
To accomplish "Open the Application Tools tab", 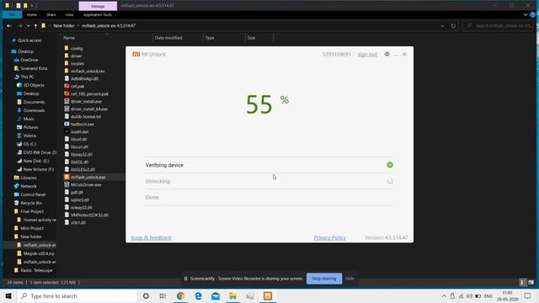I will tap(98, 15).
